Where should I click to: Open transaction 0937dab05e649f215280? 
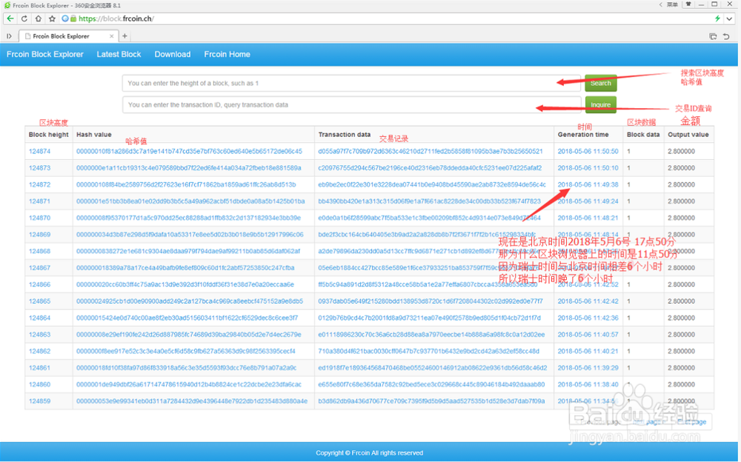pyautogui.click(x=431, y=301)
